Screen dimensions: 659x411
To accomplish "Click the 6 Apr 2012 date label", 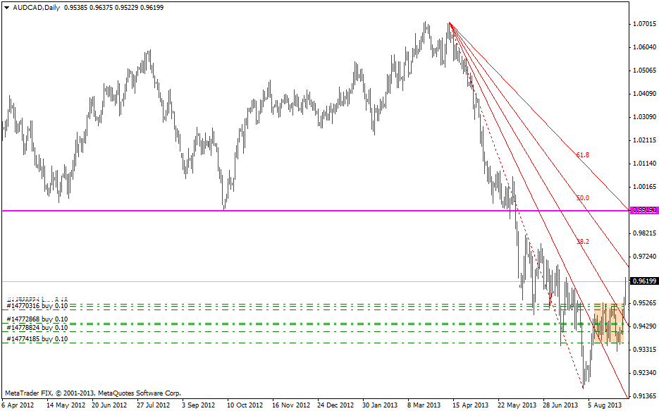I will 18,405.
